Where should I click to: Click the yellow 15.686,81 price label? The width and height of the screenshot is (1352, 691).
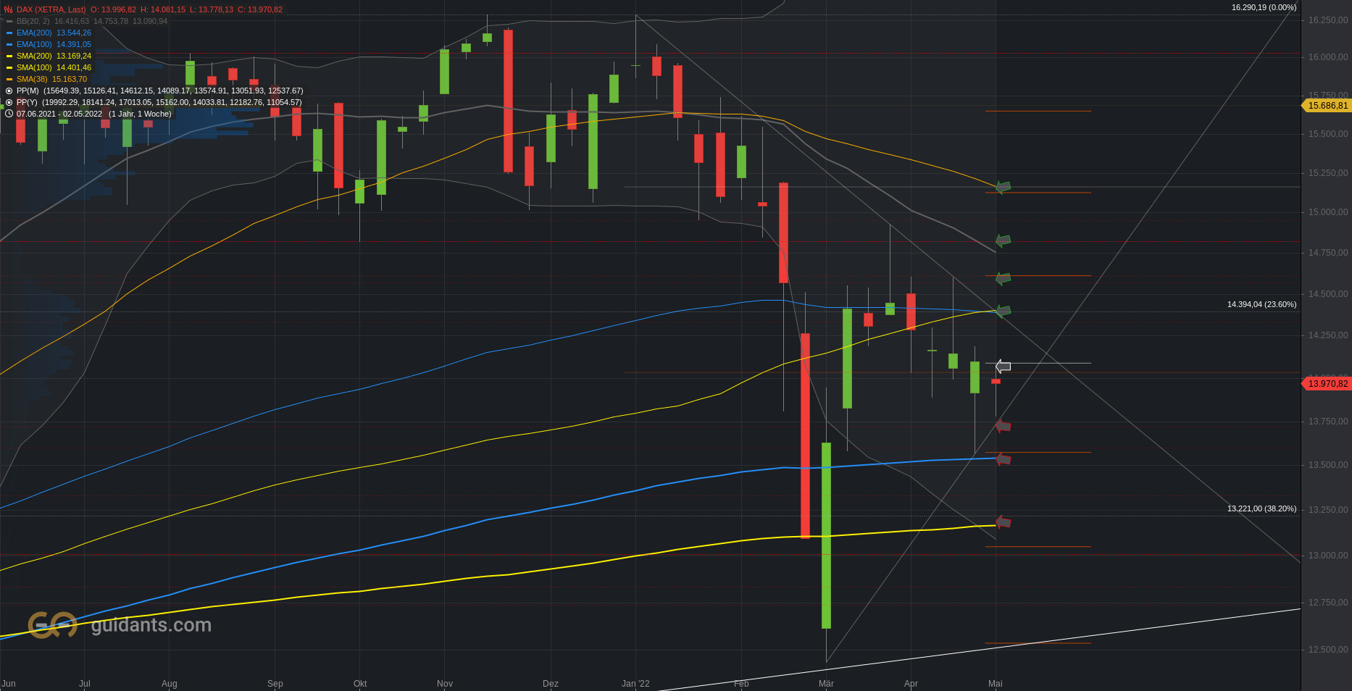1327,106
